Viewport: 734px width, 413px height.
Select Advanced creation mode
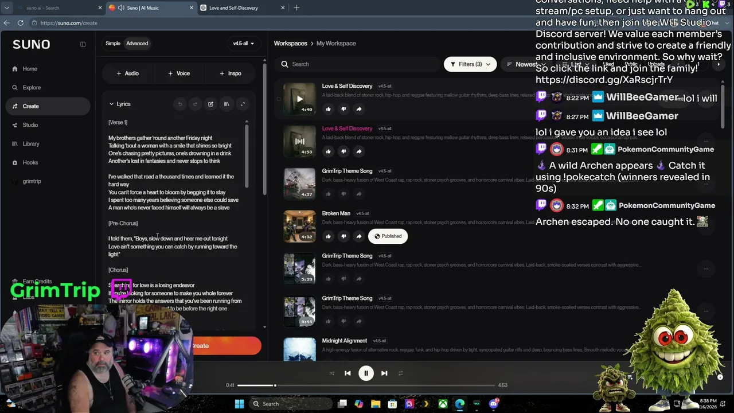point(137,44)
